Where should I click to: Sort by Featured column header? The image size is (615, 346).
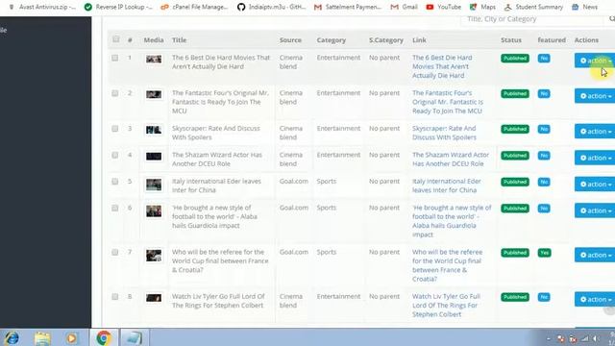pyautogui.click(x=552, y=40)
